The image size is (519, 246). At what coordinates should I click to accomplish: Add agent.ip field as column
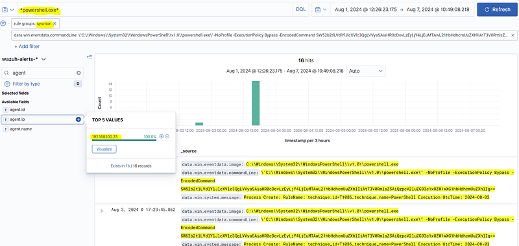(x=78, y=119)
